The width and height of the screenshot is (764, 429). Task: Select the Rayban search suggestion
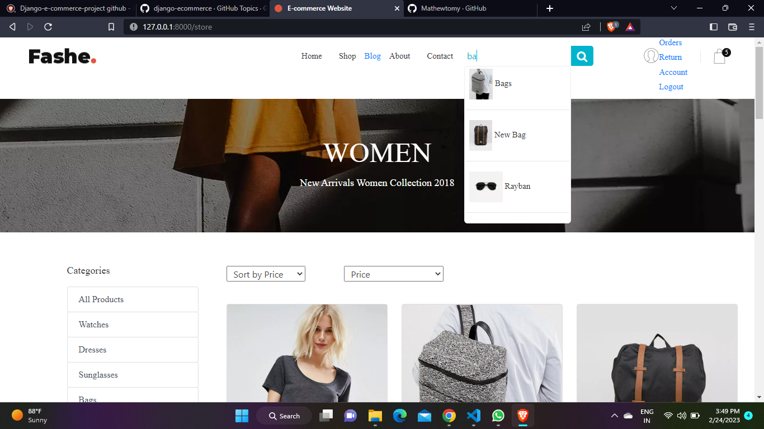click(x=517, y=186)
